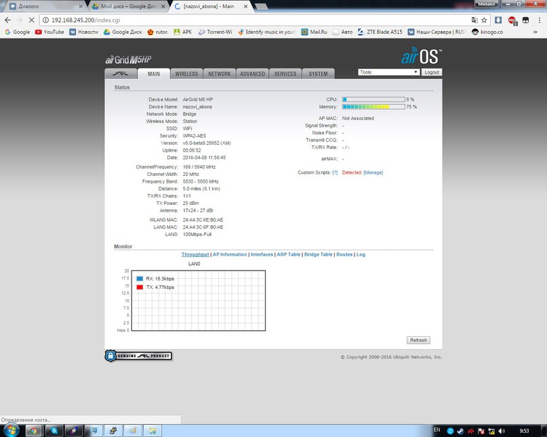Open Chrome three-dot menu
The image size is (547, 437).
540,20
